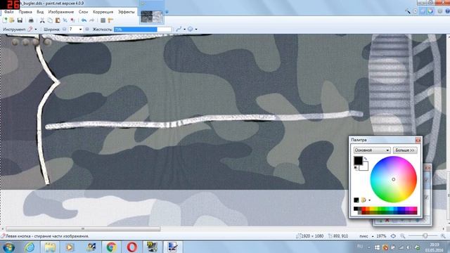The height and width of the screenshot is (253, 450).
Task: Open the Settings gear icon
Action: (440, 11)
